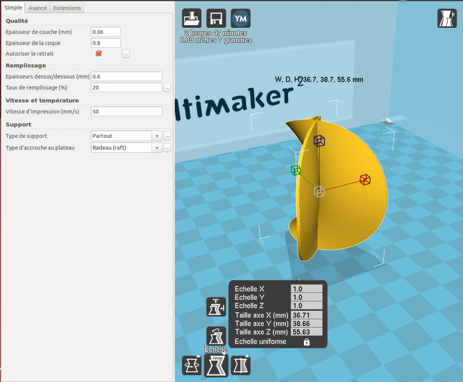Select the Echelle scale tool icon
The height and width of the screenshot is (382, 463).
(x=216, y=365)
